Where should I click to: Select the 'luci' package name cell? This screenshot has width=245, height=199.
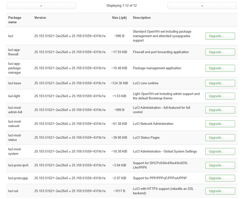[x=11, y=36]
